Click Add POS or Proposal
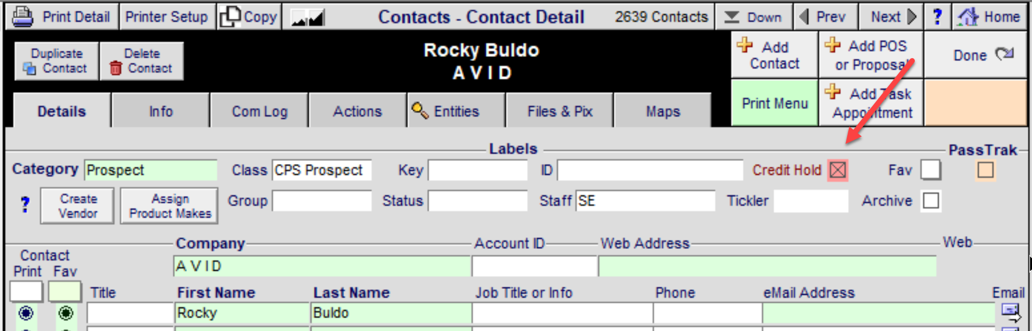1032x331 pixels. pos(871,55)
